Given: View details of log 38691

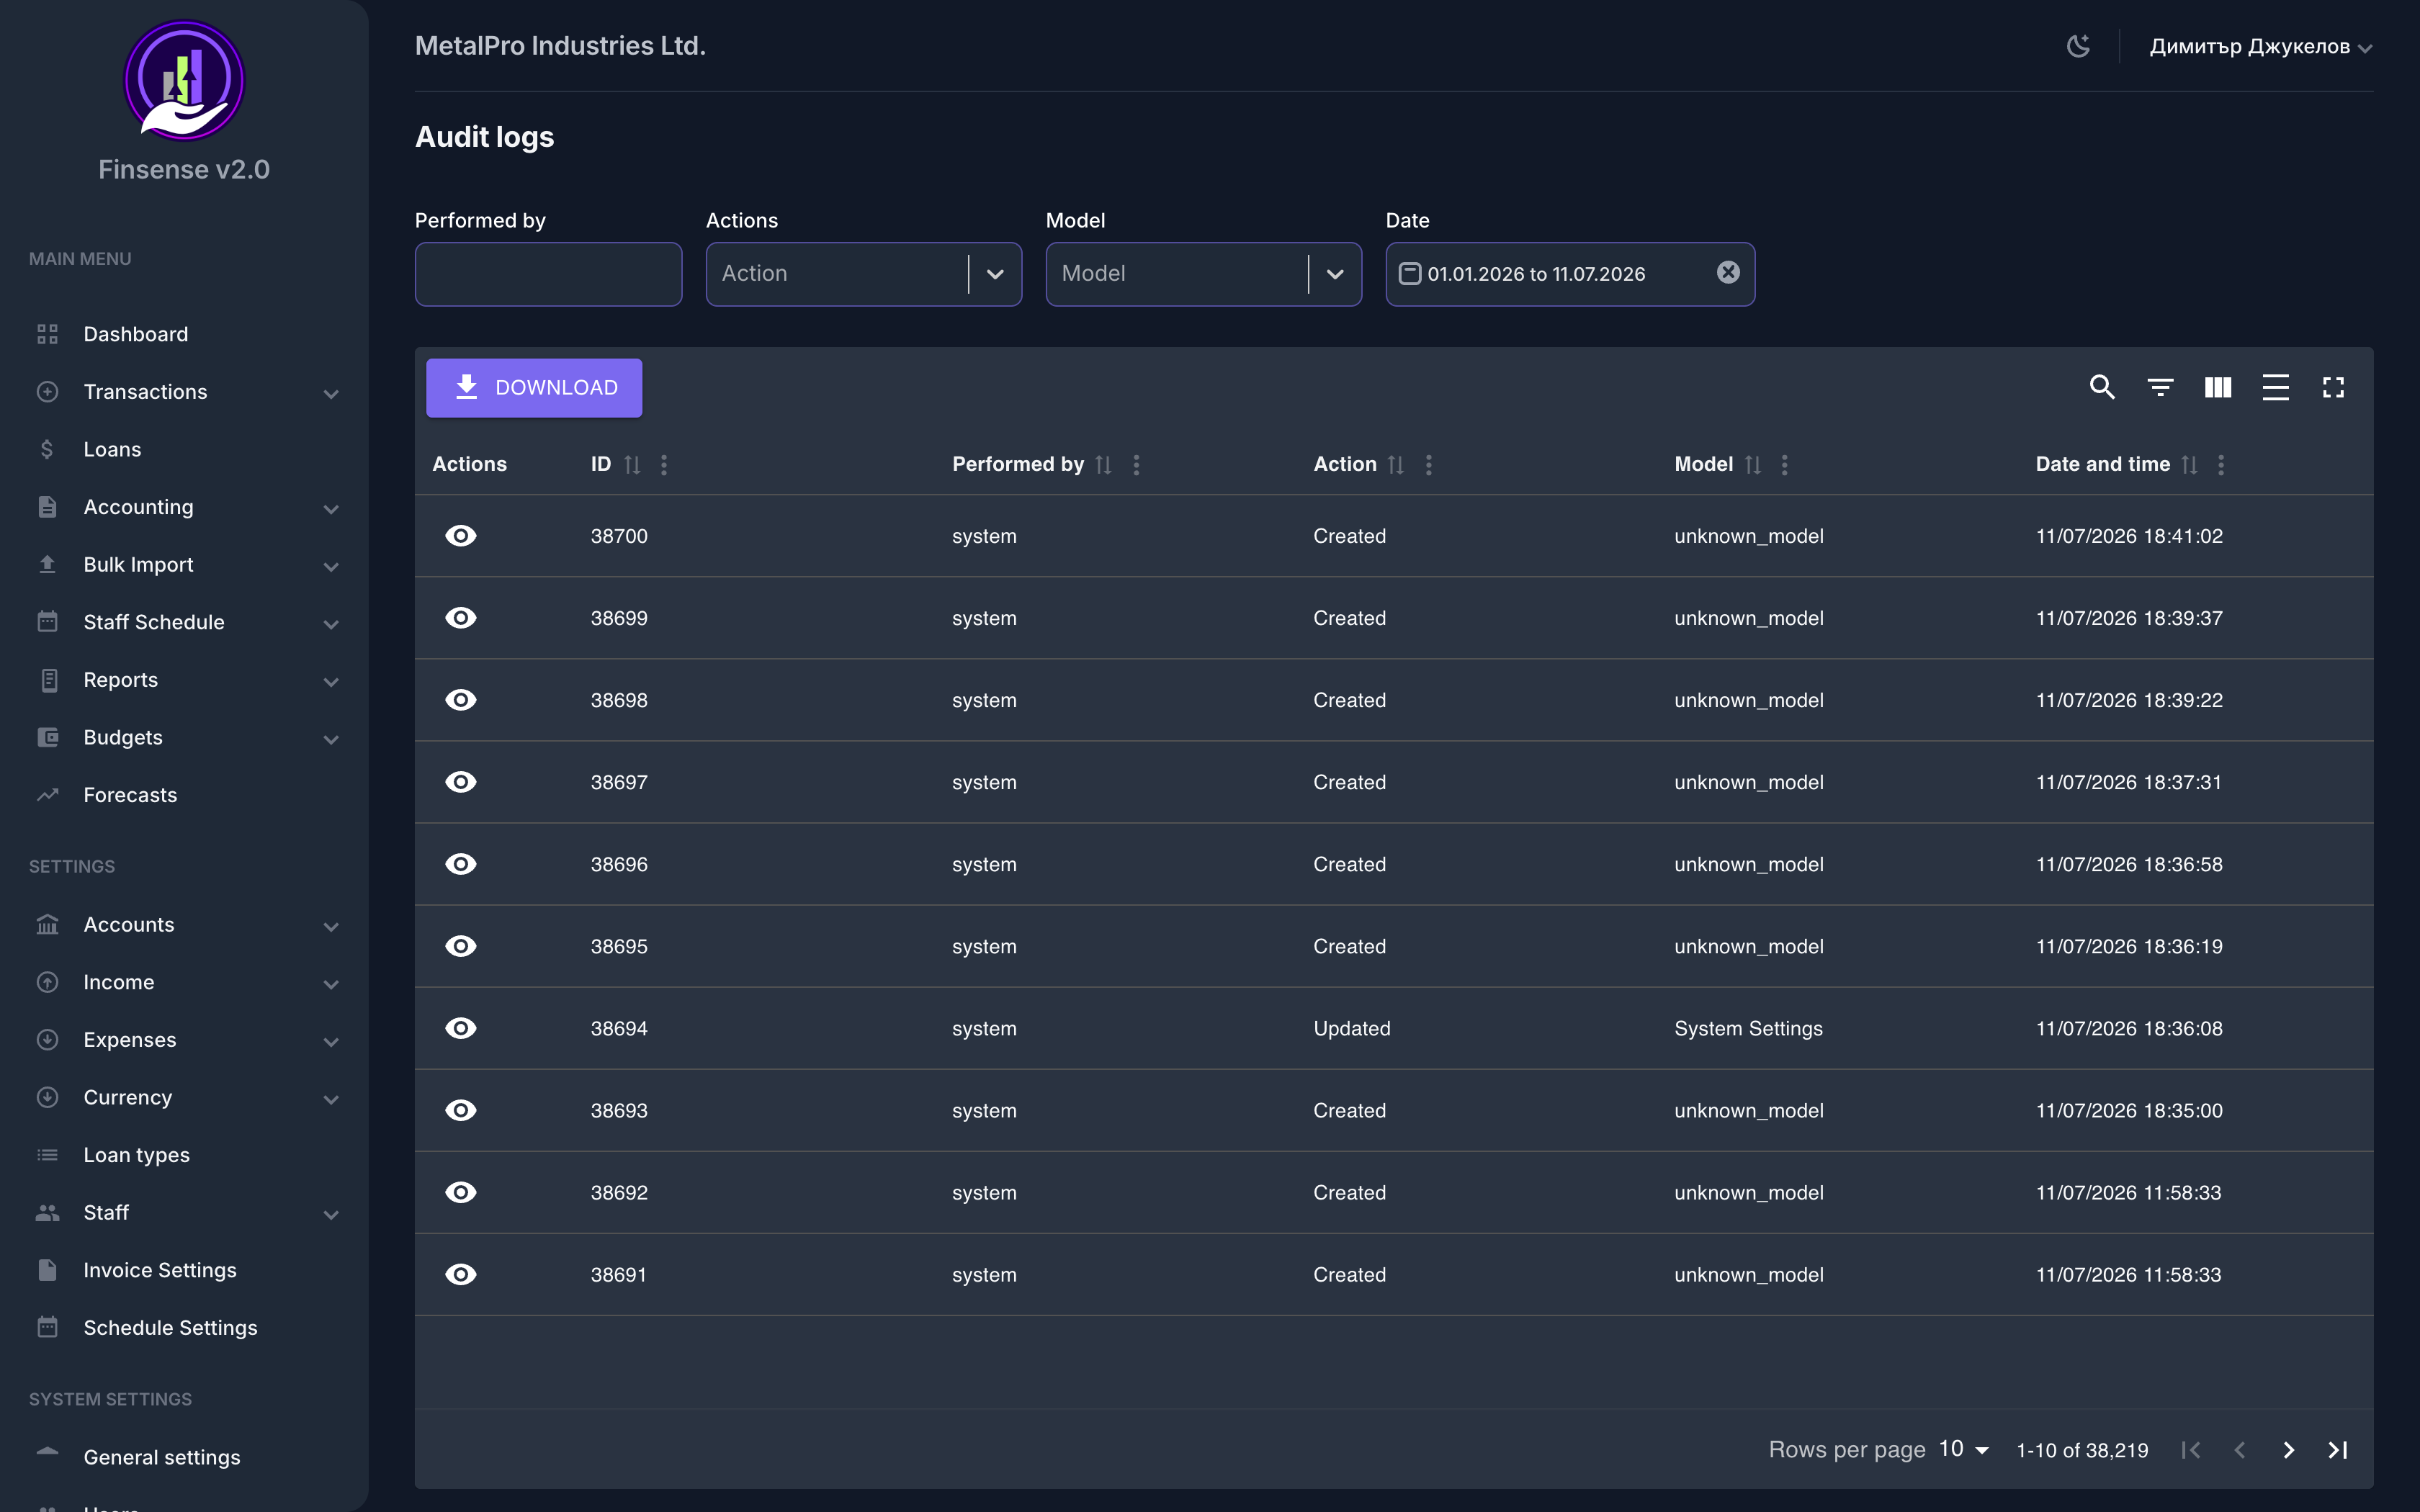Looking at the screenshot, I should [460, 1274].
